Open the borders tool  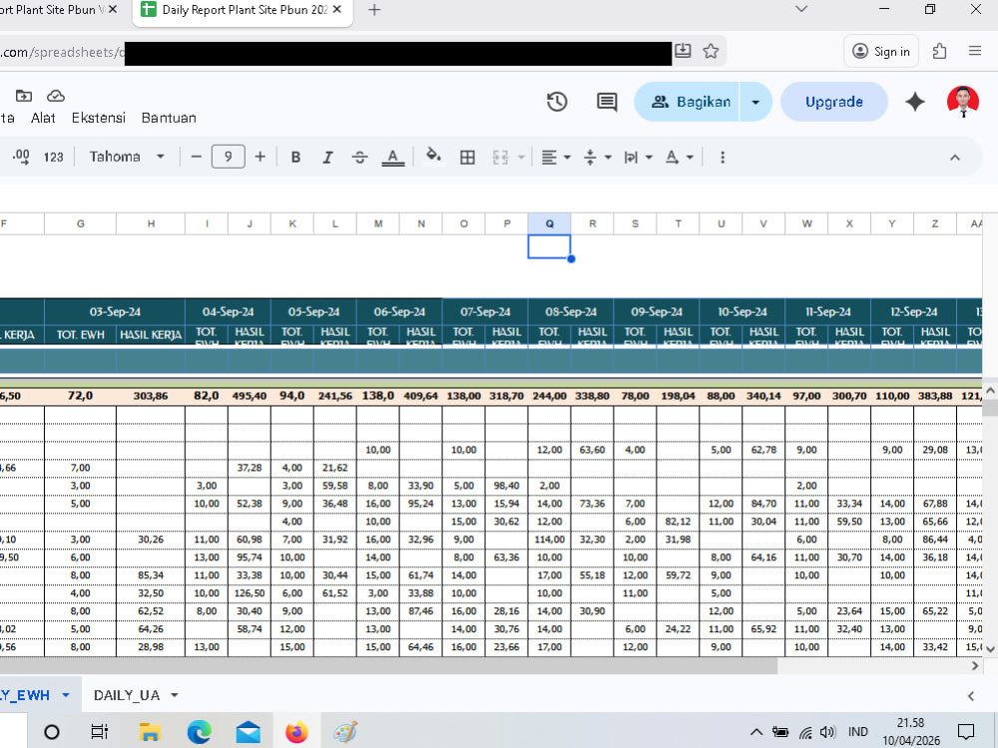coord(467,158)
